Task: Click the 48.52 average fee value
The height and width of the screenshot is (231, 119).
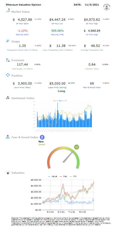Action: click(95, 46)
